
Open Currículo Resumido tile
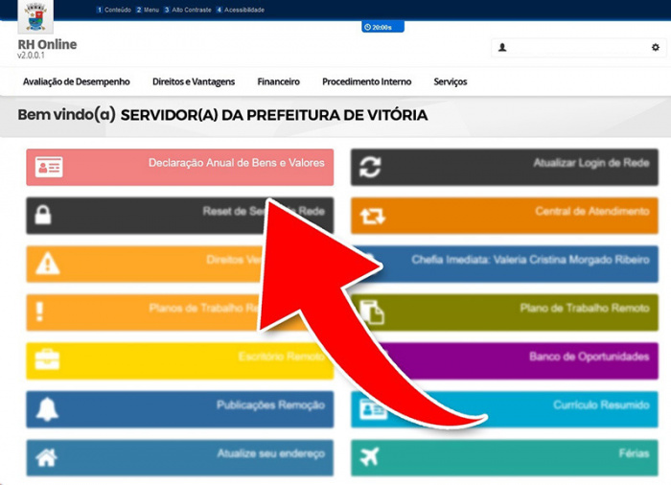point(504,409)
